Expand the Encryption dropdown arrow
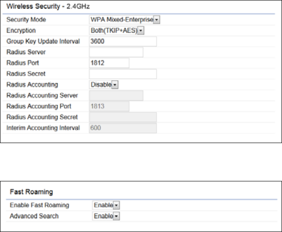Image resolution: width=282 pixels, height=232 pixels. click(141, 30)
